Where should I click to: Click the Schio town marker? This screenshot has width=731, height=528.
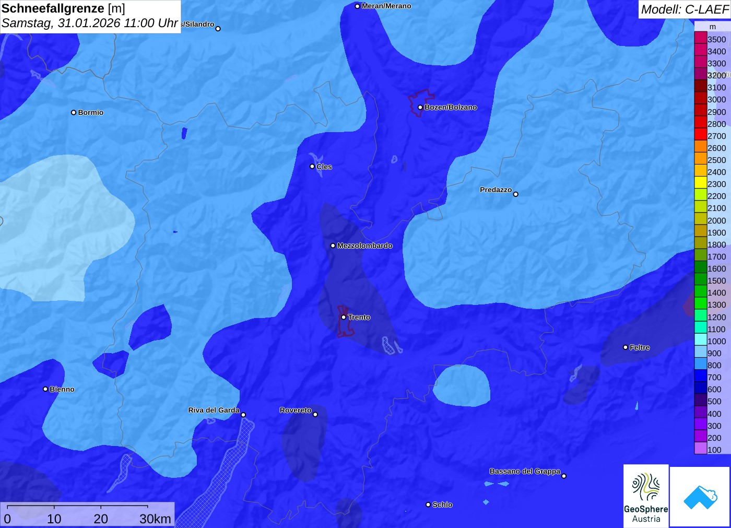tap(428, 504)
